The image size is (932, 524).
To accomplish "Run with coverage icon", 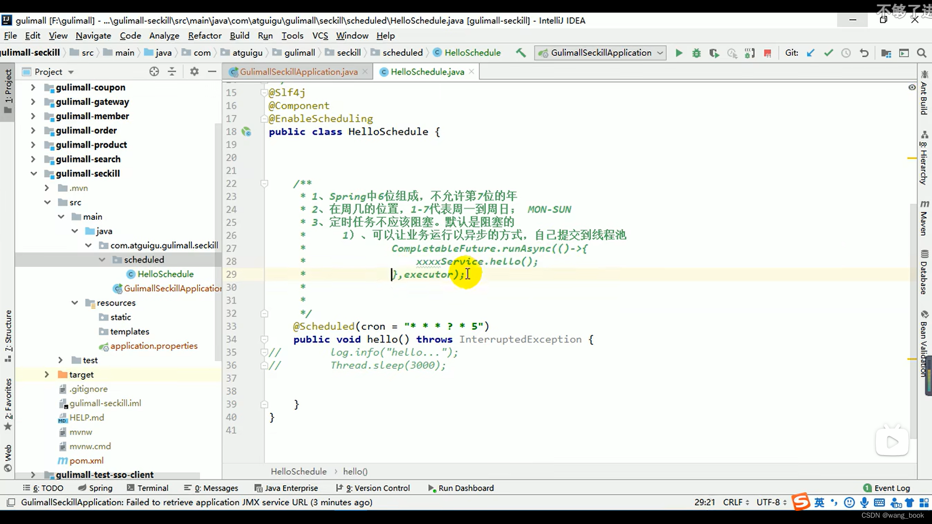I will point(714,53).
